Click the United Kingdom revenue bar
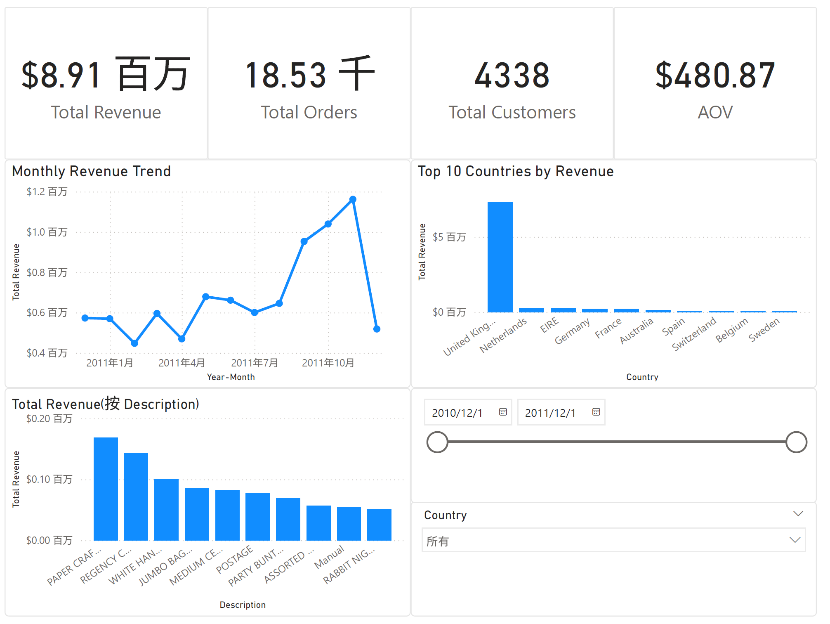This screenshot has width=830, height=624. 500,257
